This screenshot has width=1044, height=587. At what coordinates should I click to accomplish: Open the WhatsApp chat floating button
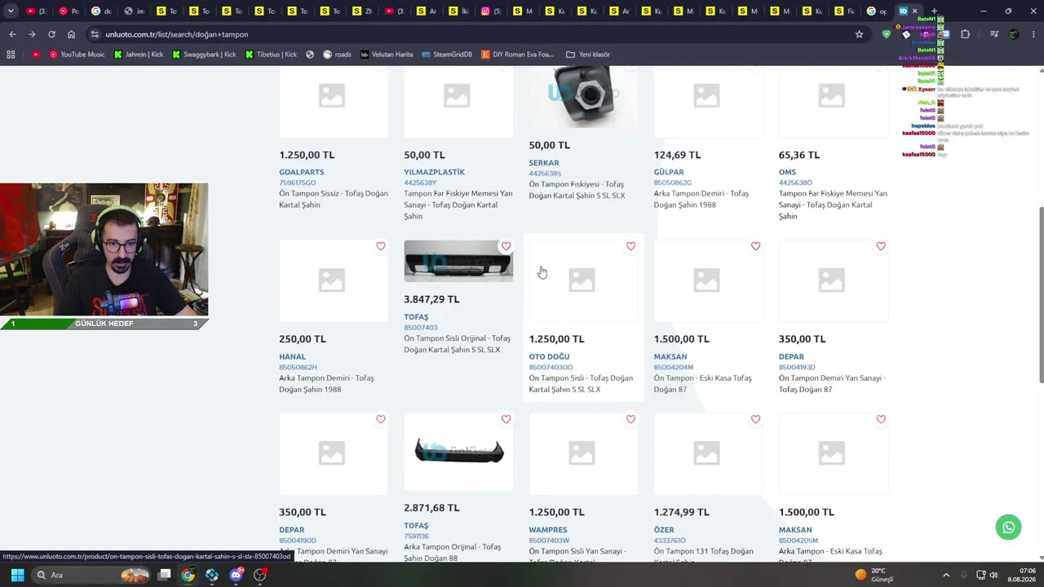pyautogui.click(x=1009, y=527)
